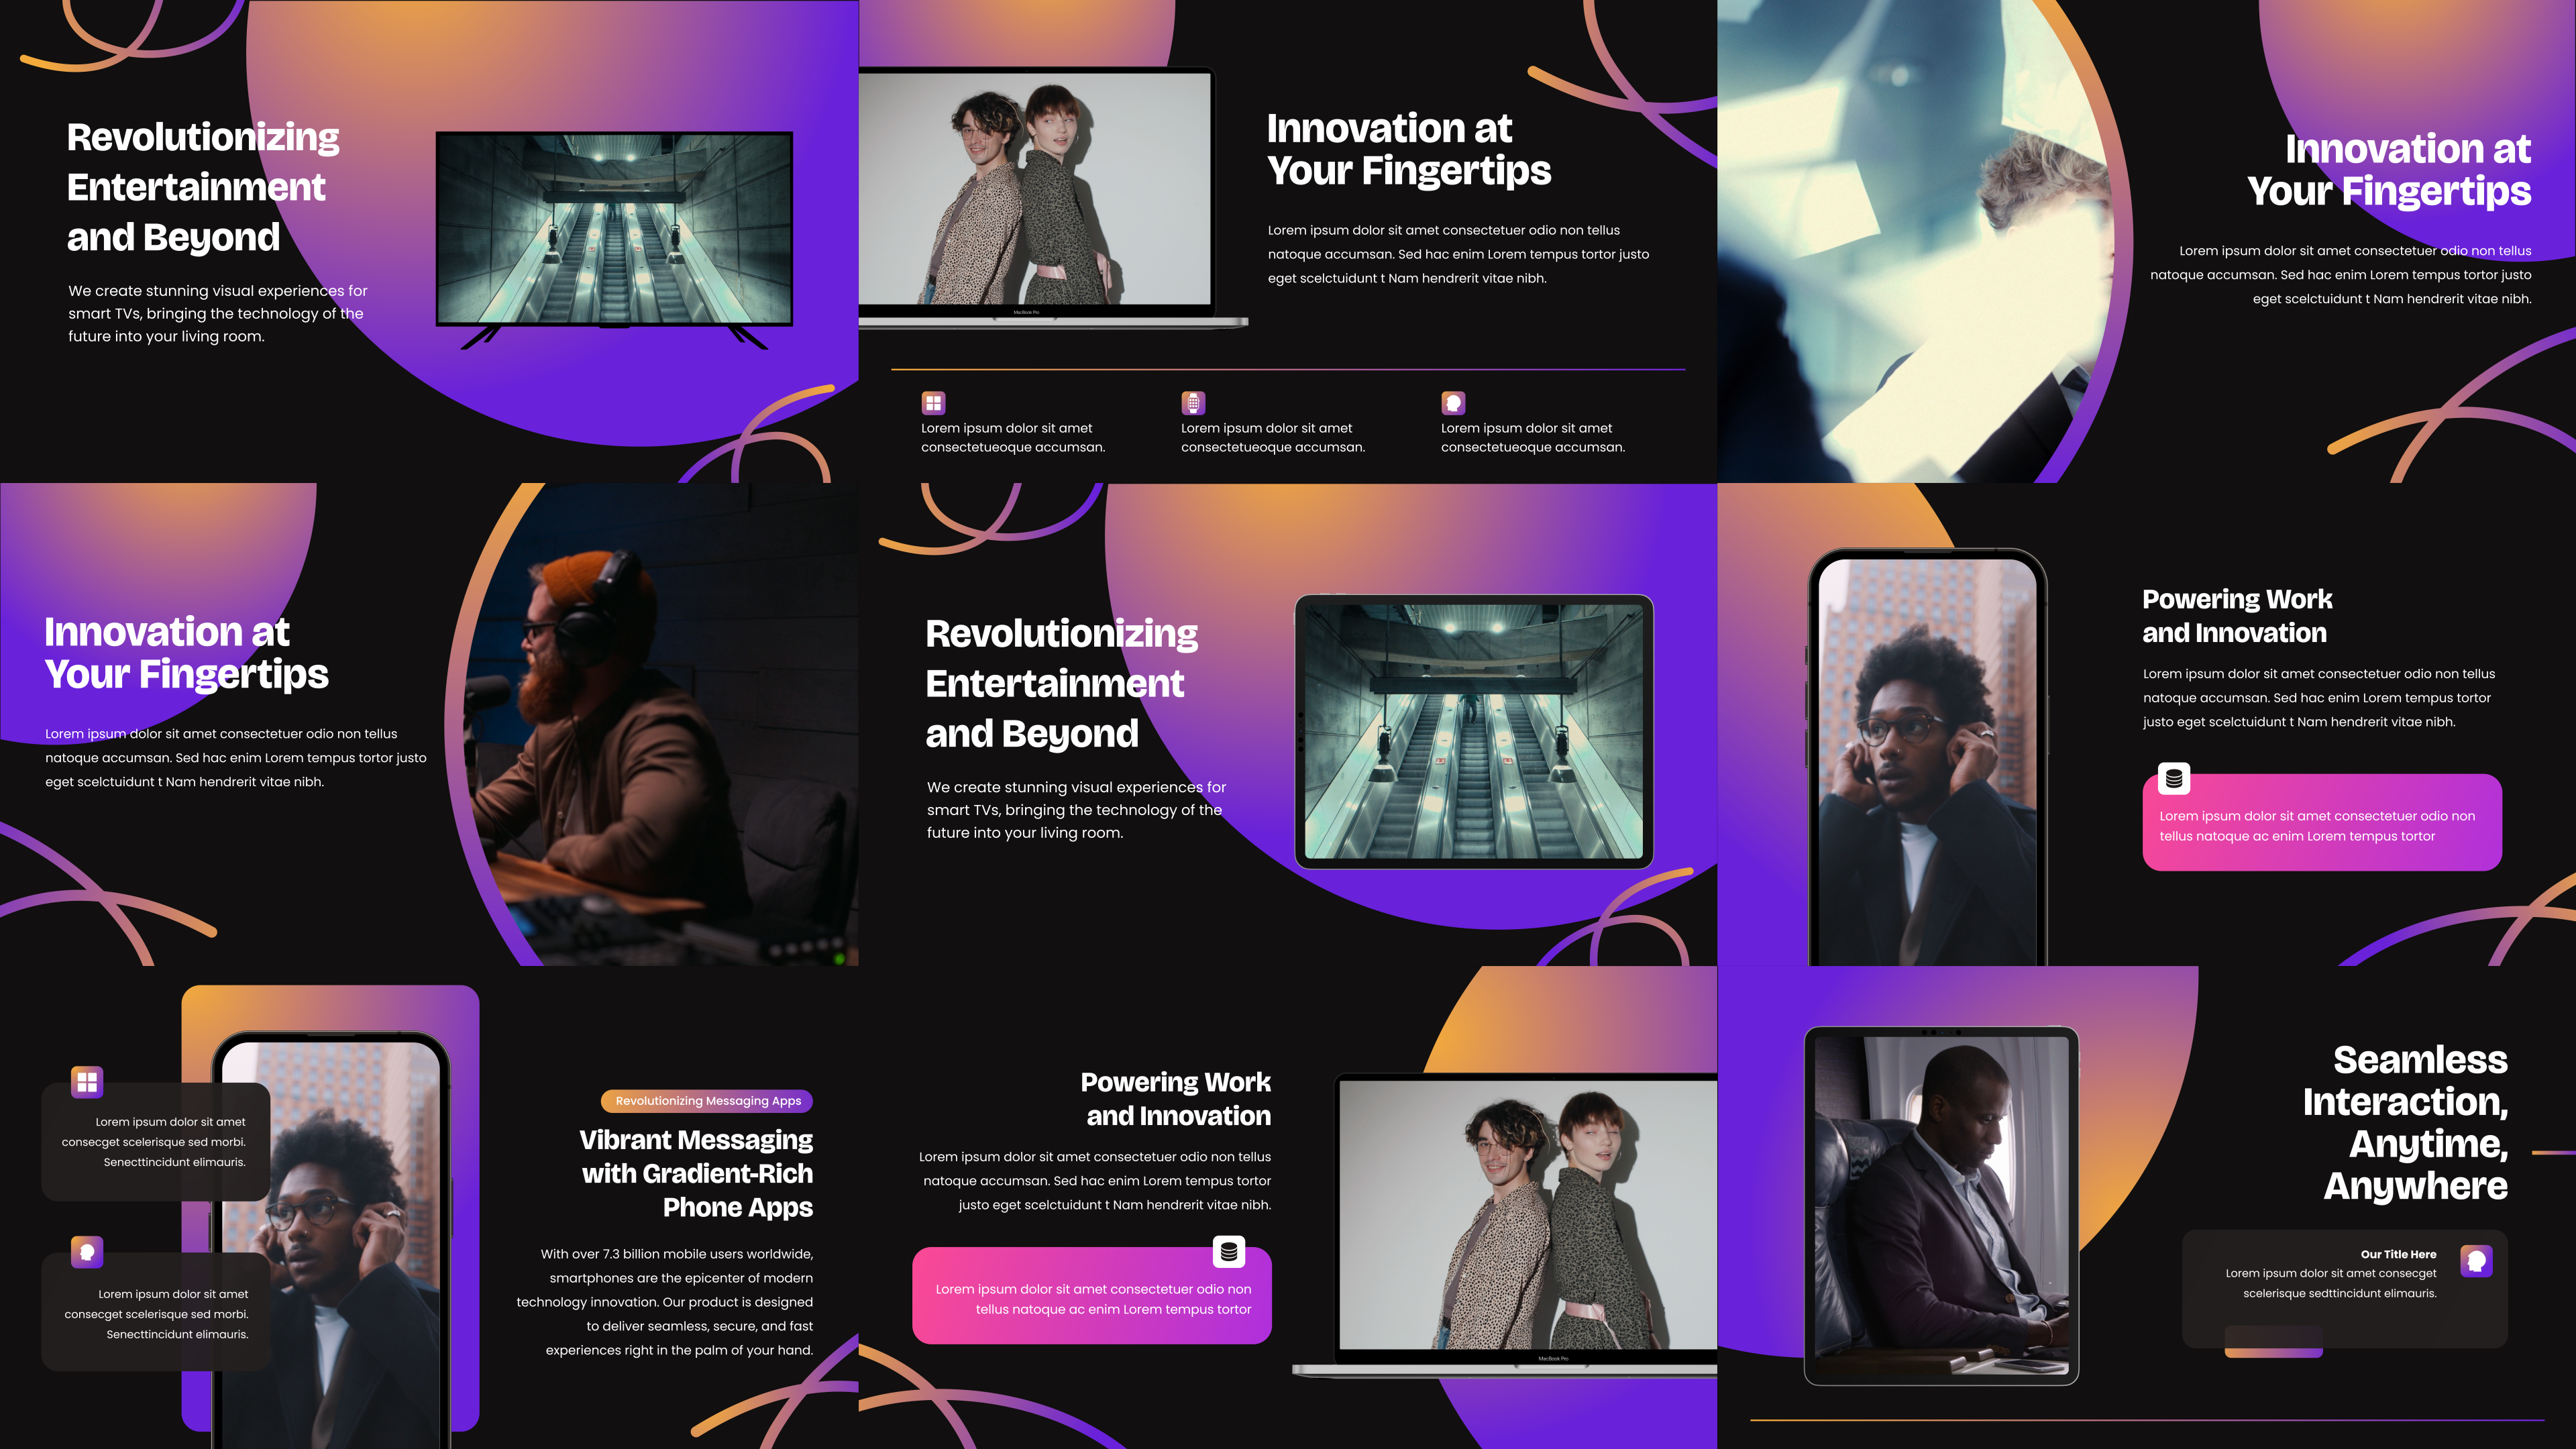Click database icon on pink box beside phone mockup
Viewport: 2576px width, 1449px height.
pyautogui.click(x=2174, y=778)
